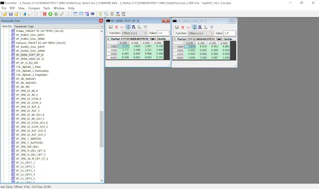Click the folder with arrow toolbar icon
Screen dimensions: 319x189
tap(16, 14)
